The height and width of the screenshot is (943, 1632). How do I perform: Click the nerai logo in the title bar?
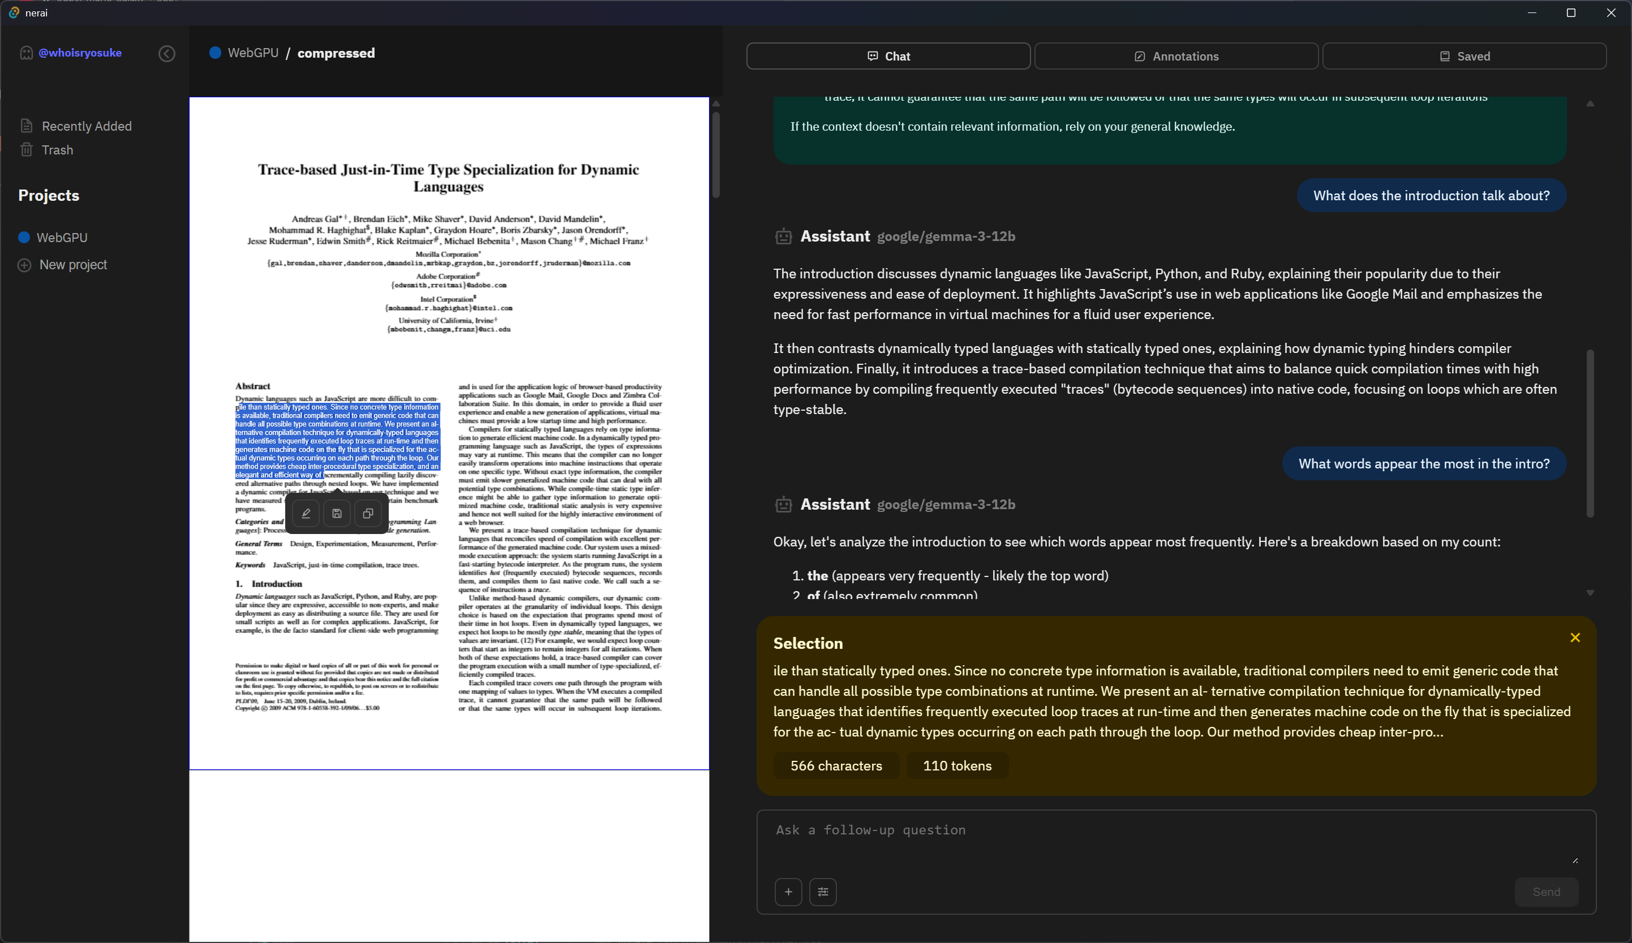click(14, 13)
